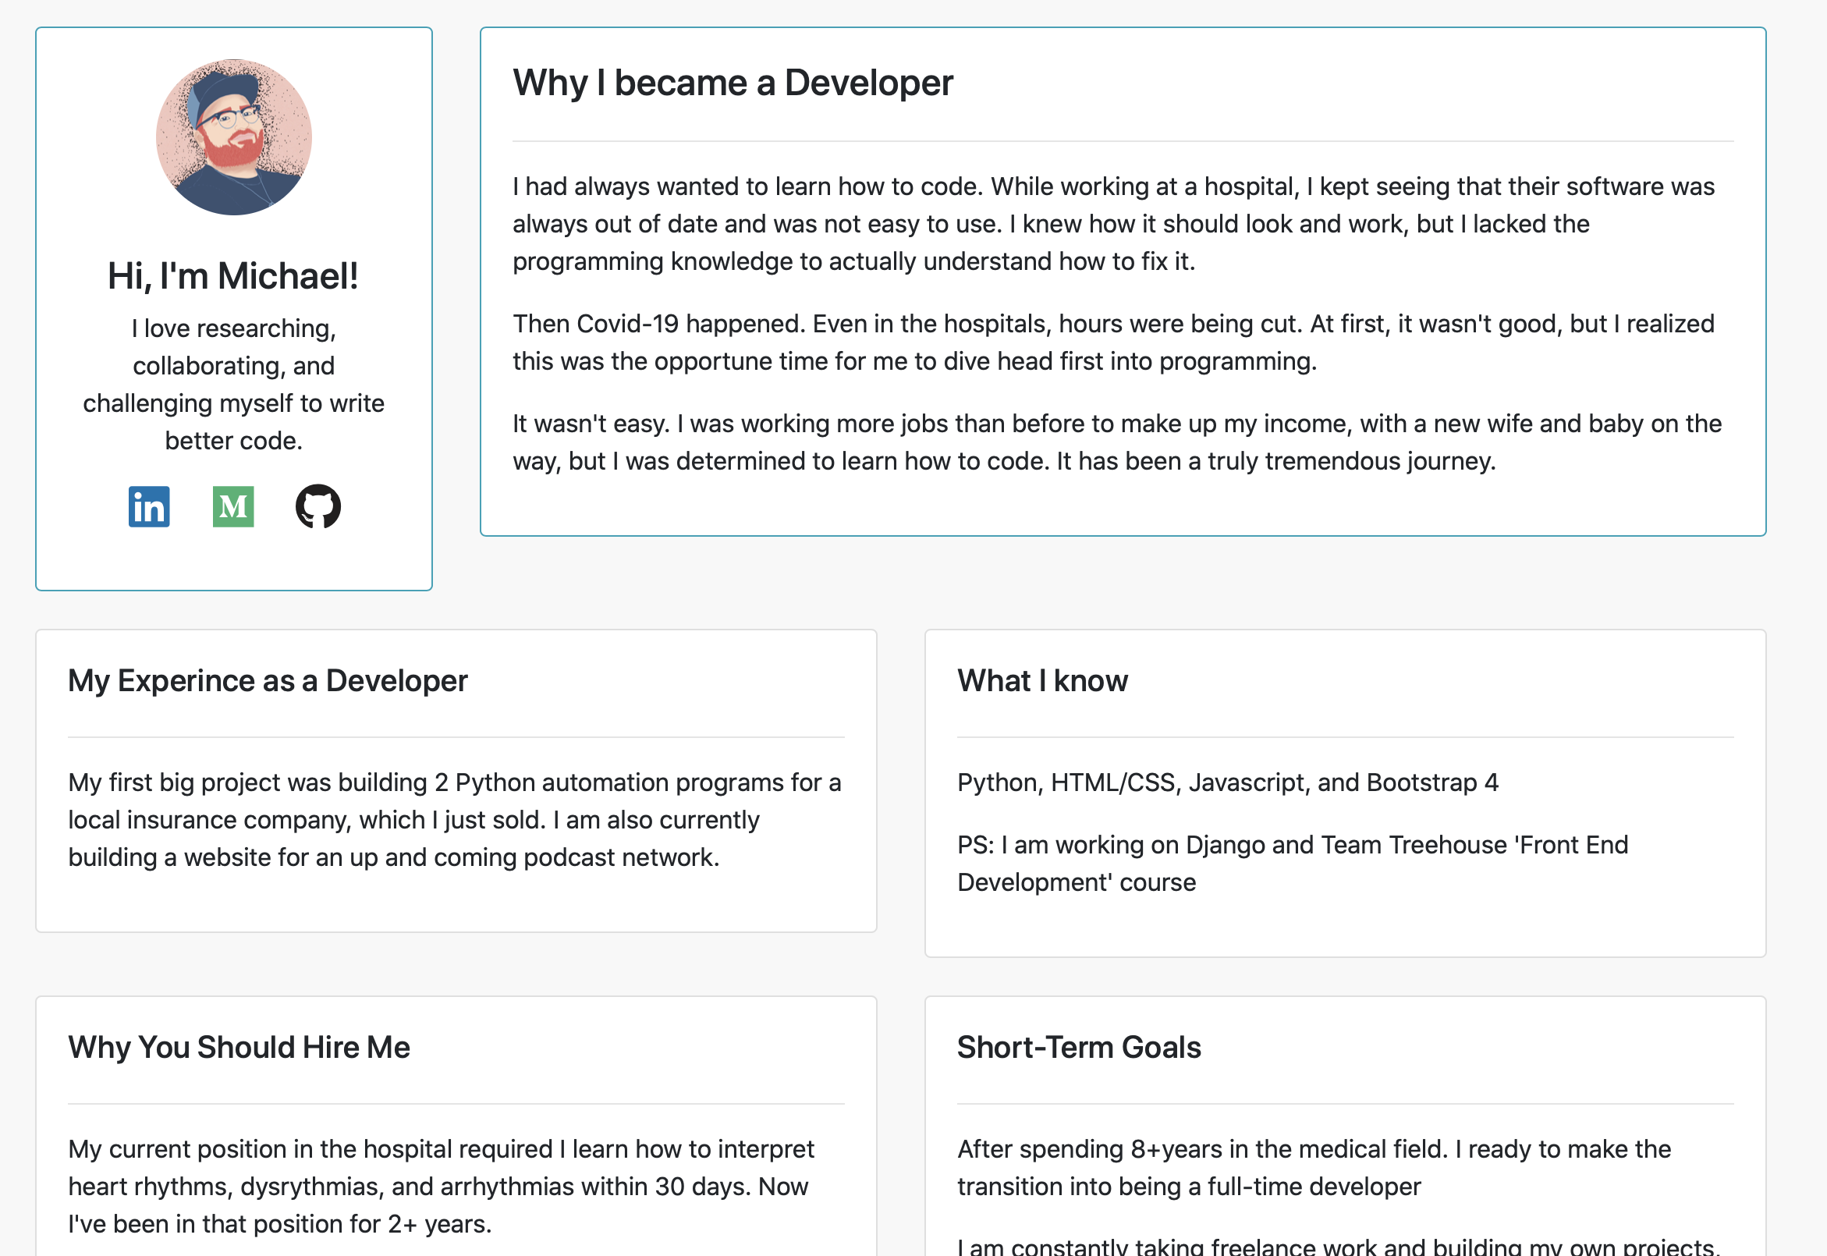Click 'Why You Should Hire Me' heading
Image resolution: width=1827 pixels, height=1256 pixels.
click(x=239, y=1048)
